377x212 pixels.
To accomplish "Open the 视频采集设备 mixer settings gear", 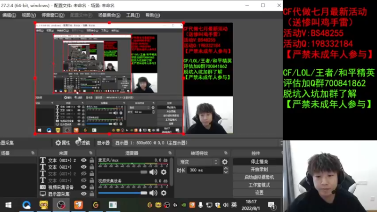I will pyautogui.click(x=164, y=193).
